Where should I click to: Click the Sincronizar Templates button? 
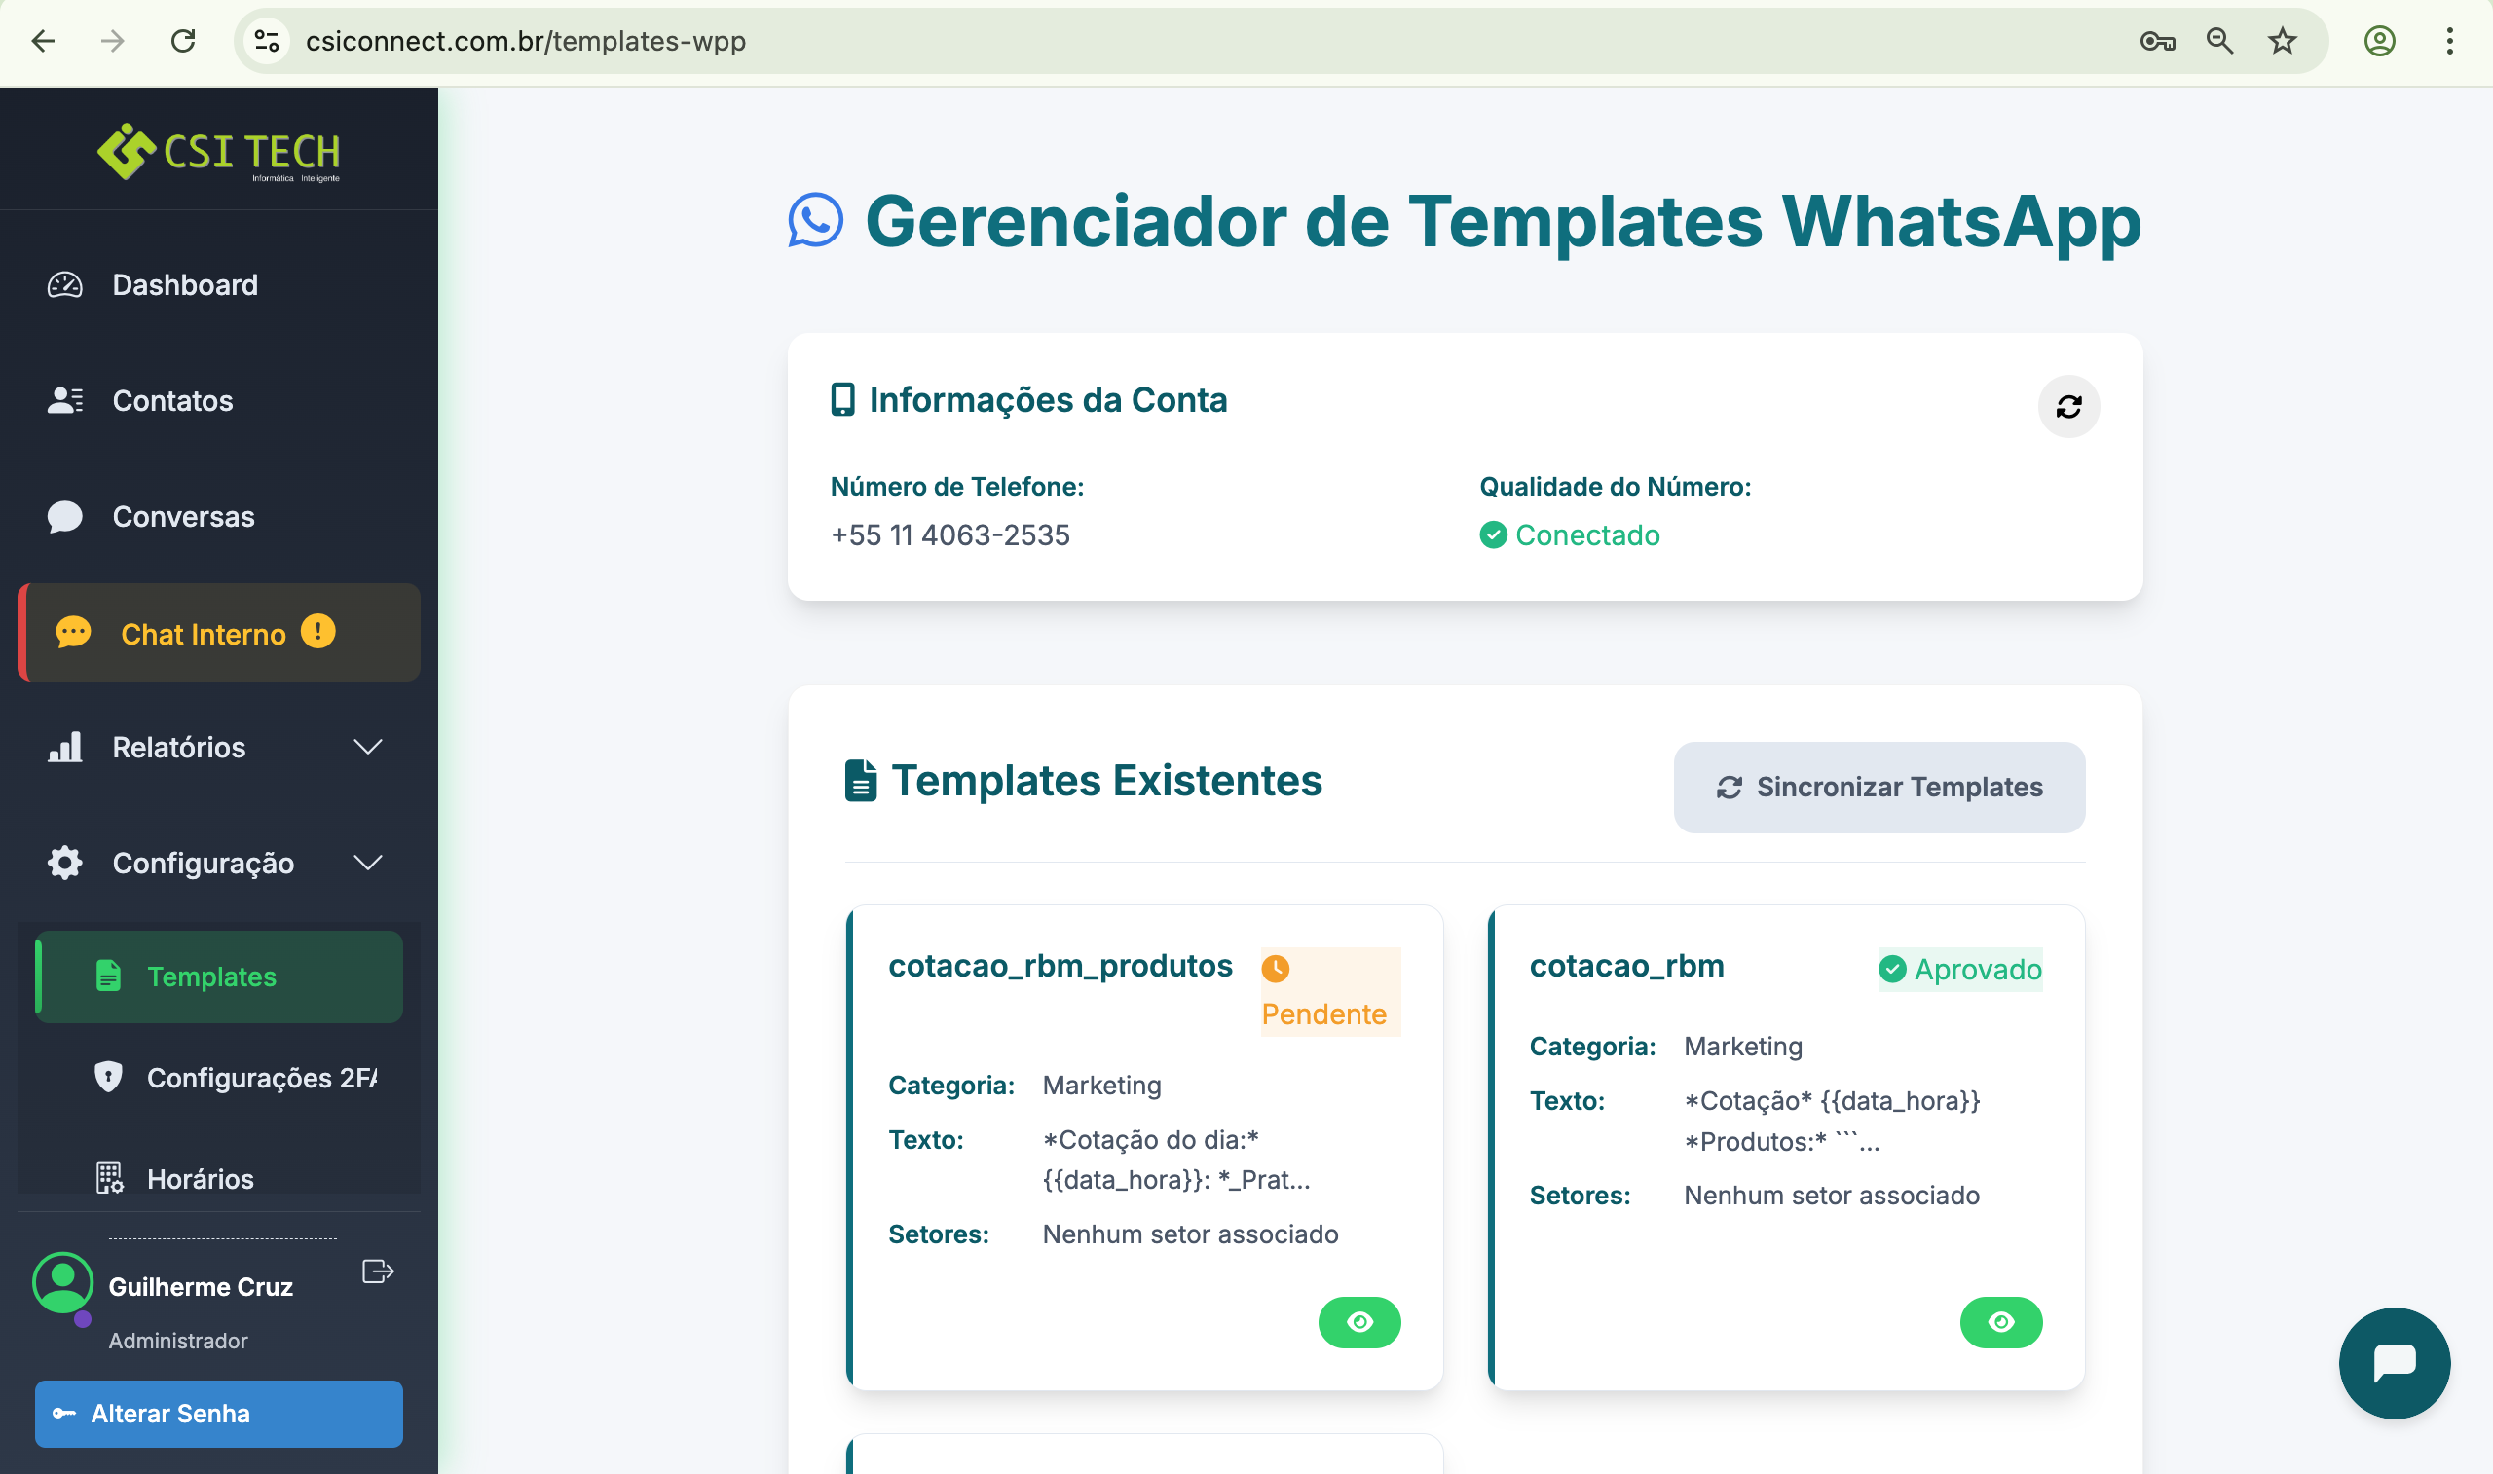(1879, 787)
